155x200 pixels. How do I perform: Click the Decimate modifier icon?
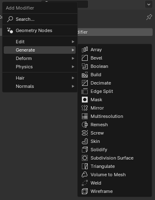[85, 83]
